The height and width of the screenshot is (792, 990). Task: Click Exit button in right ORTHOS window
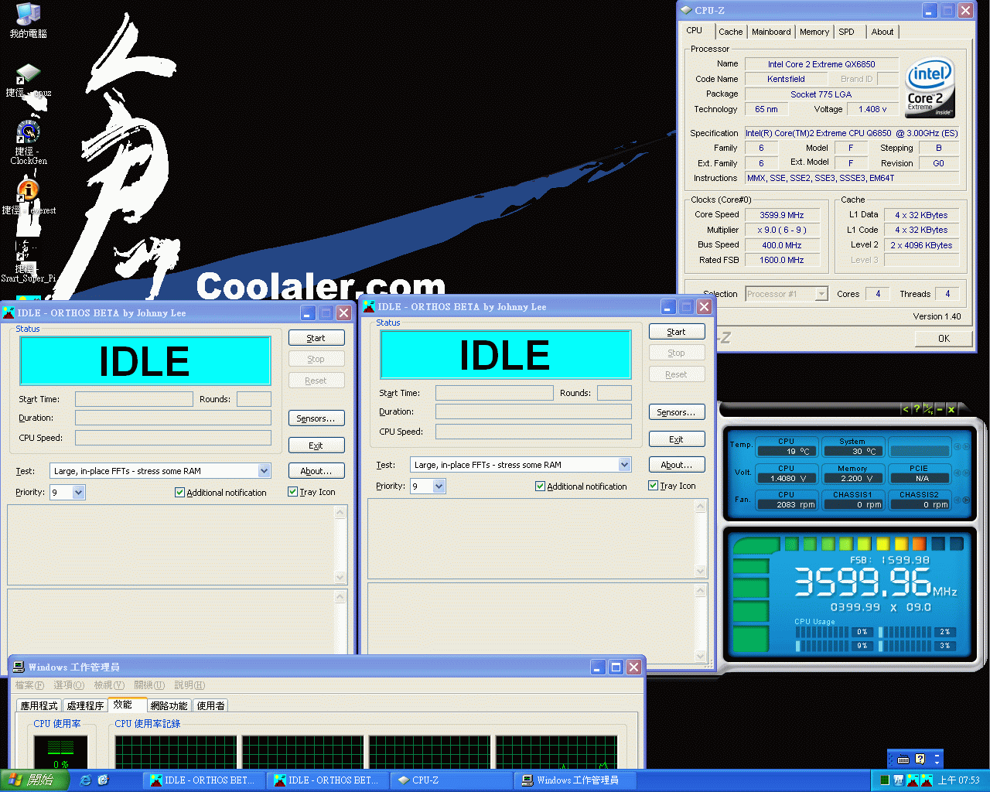tap(677, 439)
